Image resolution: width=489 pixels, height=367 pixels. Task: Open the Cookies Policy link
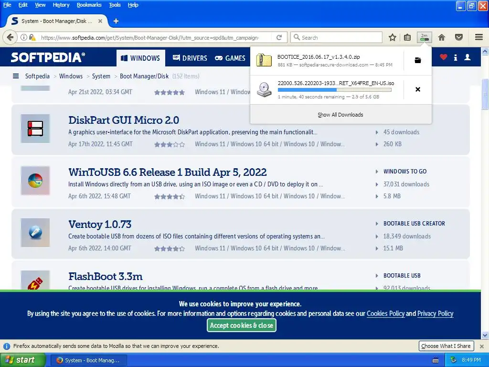[385, 313]
